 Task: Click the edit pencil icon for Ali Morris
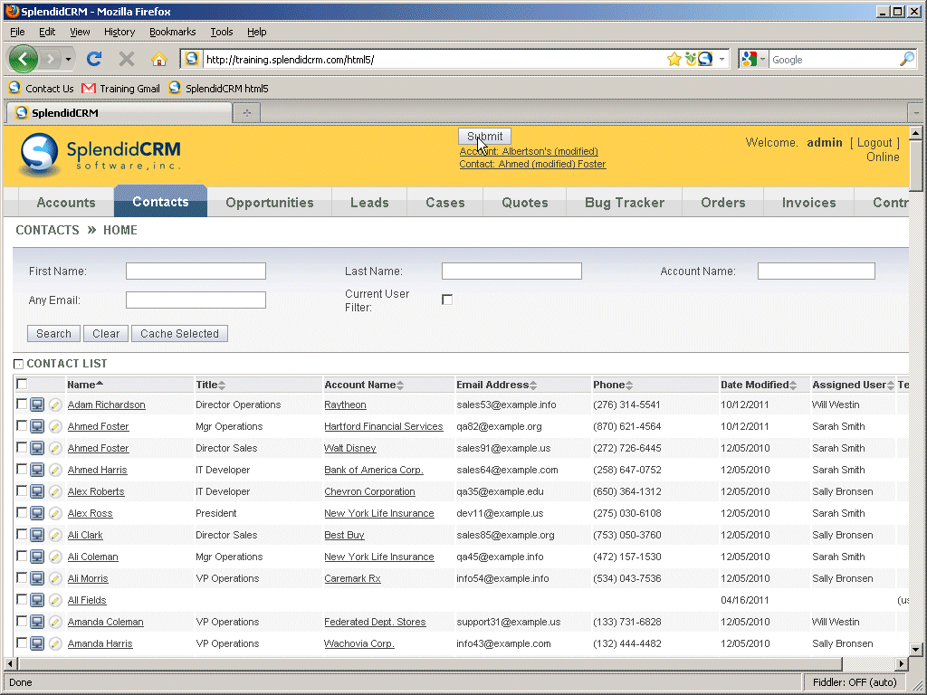[55, 578]
